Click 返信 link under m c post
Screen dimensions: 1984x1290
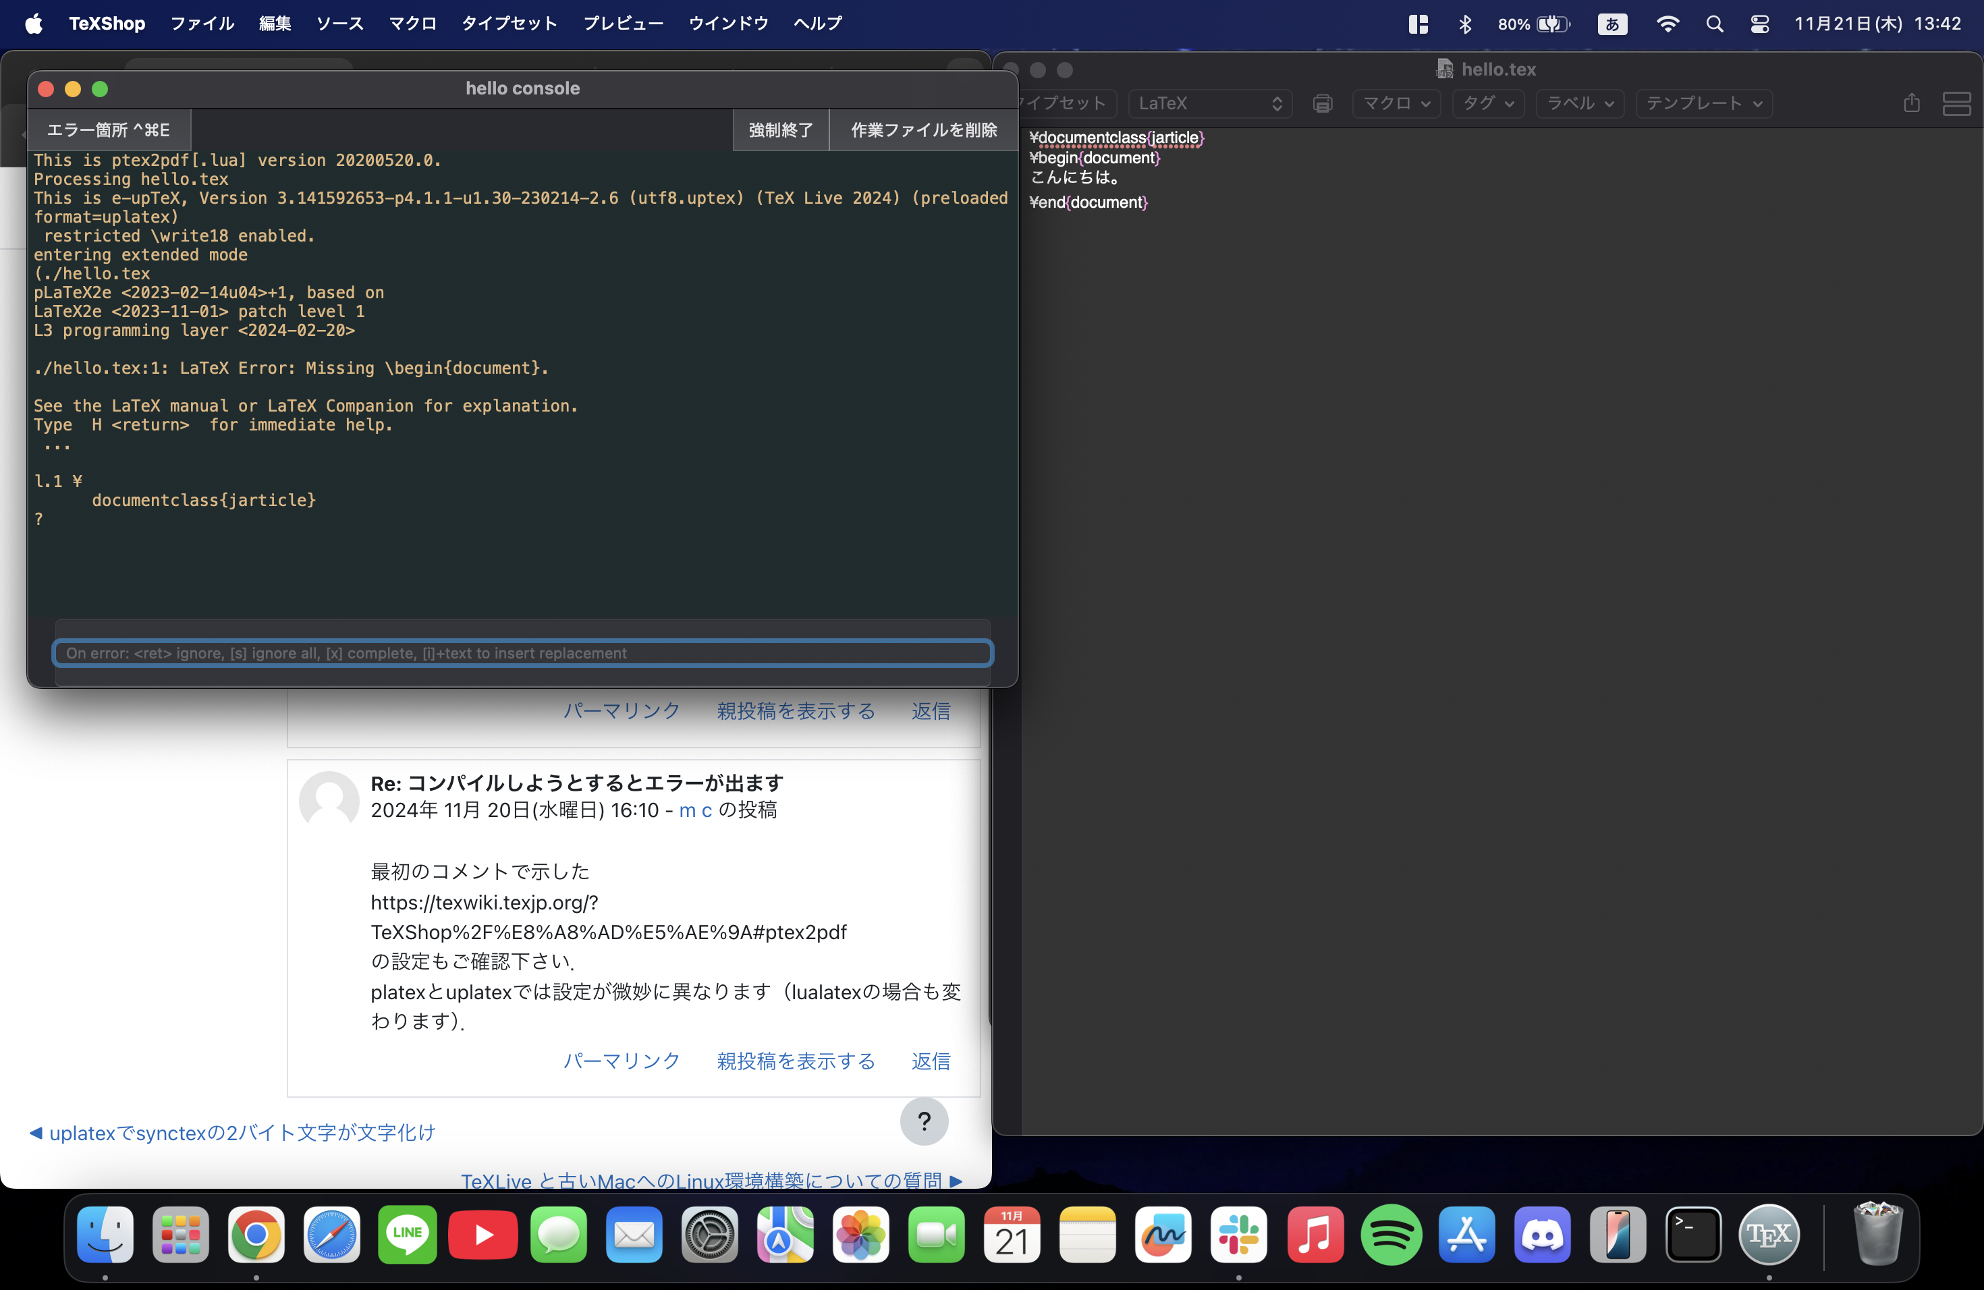[x=931, y=1061]
